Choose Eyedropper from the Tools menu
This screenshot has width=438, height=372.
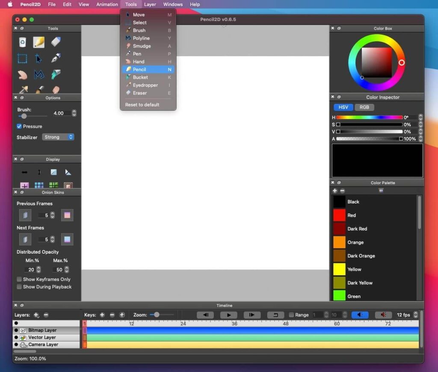coord(148,85)
